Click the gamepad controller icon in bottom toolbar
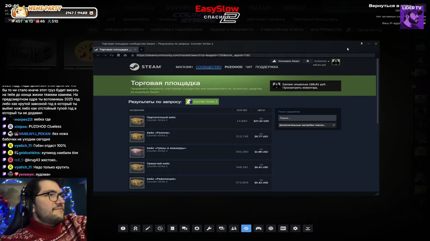The image size is (430, 241). tap(258, 228)
